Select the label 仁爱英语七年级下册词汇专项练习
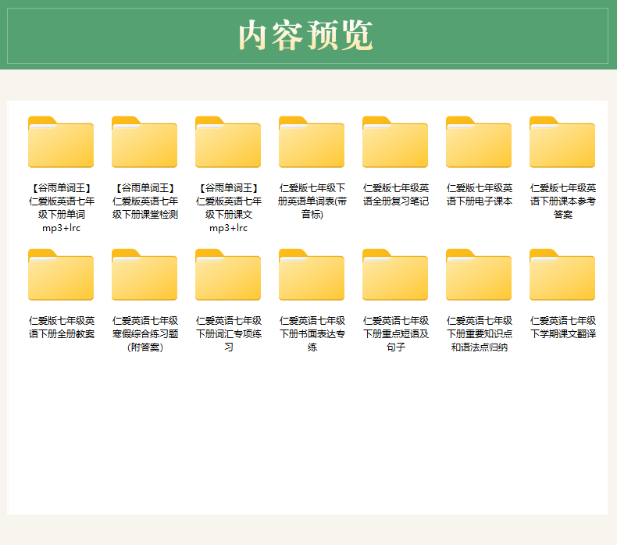 (x=229, y=333)
